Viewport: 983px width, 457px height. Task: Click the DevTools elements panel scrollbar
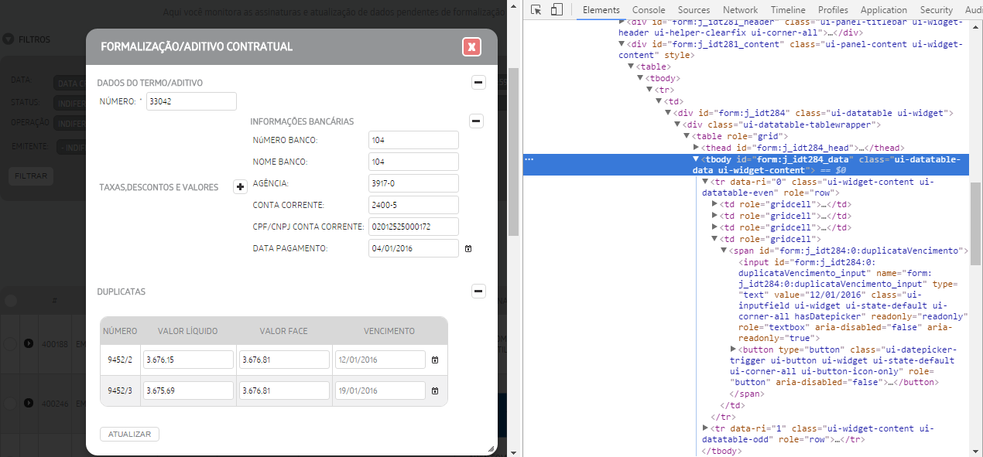tap(977, 224)
